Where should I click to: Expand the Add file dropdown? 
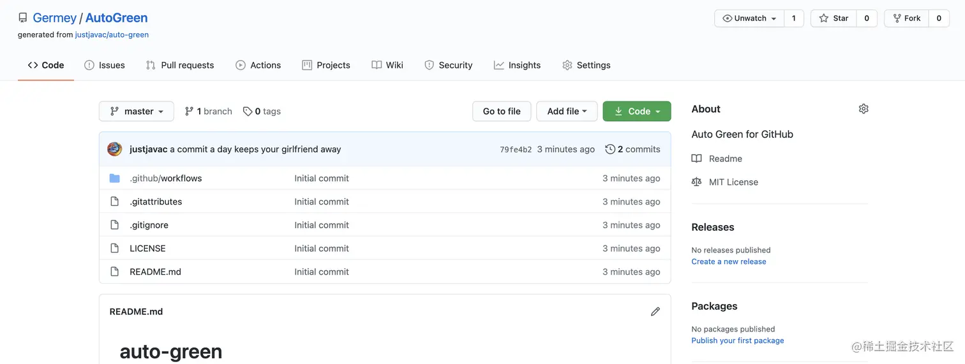tap(567, 112)
